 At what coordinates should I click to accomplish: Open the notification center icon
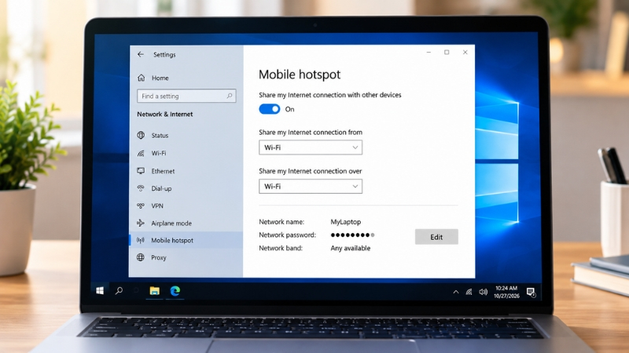coord(531,292)
